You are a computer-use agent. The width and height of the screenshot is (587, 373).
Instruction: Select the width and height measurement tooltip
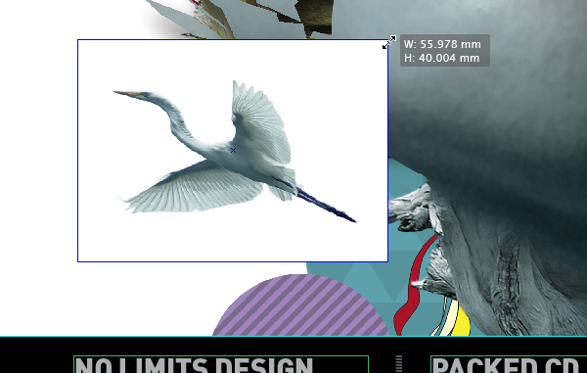click(x=445, y=51)
